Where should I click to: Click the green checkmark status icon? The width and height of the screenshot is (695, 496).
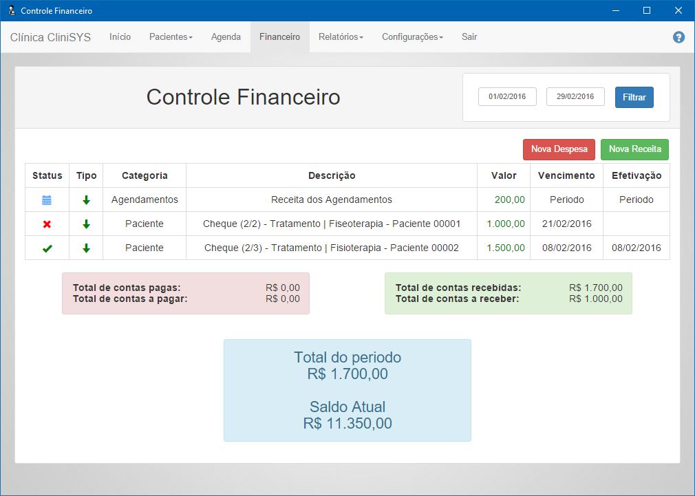[47, 248]
